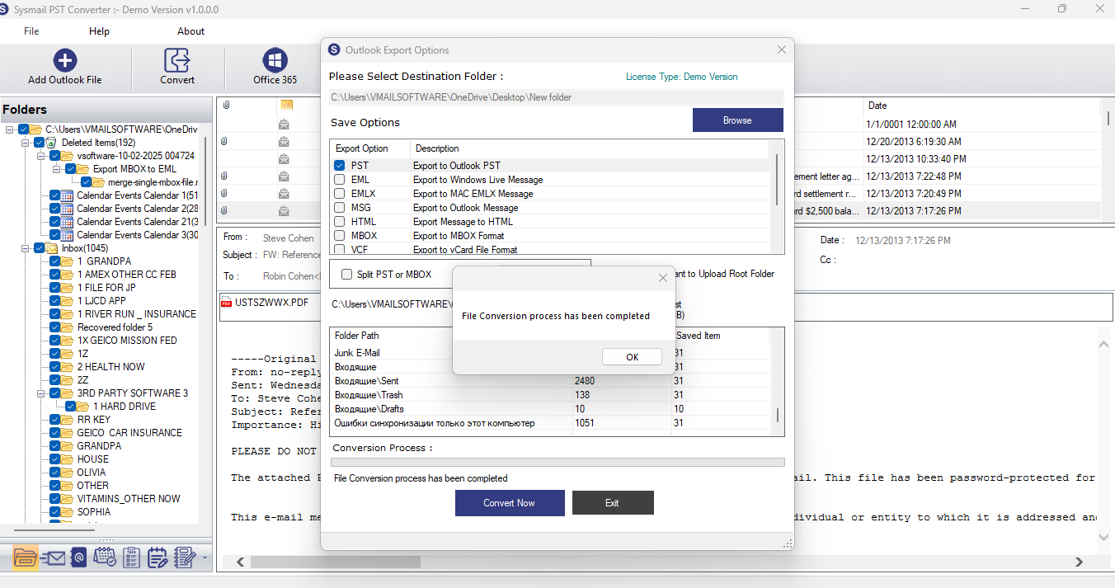Collapse the Inbox(1045) tree node
The image size is (1115, 588).
click(x=26, y=248)
